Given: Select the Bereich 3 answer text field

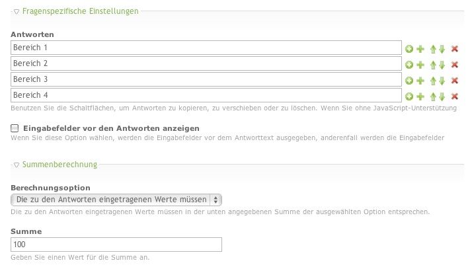Looking at the screenshot, I should (206, 79).
